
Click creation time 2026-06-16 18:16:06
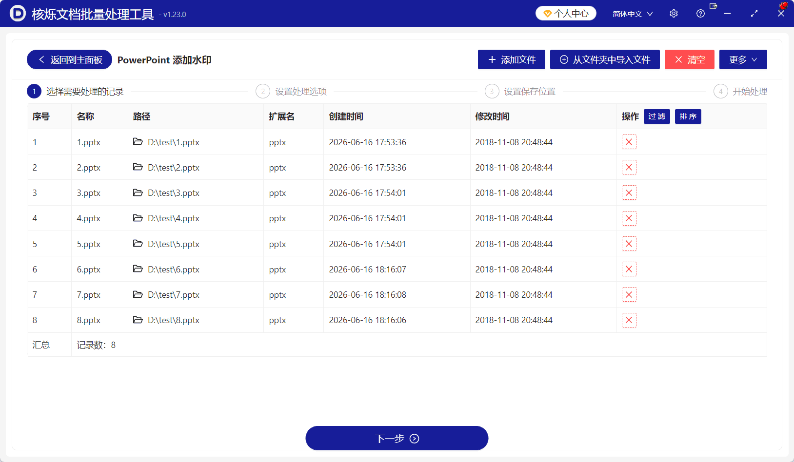pos(367,320)
